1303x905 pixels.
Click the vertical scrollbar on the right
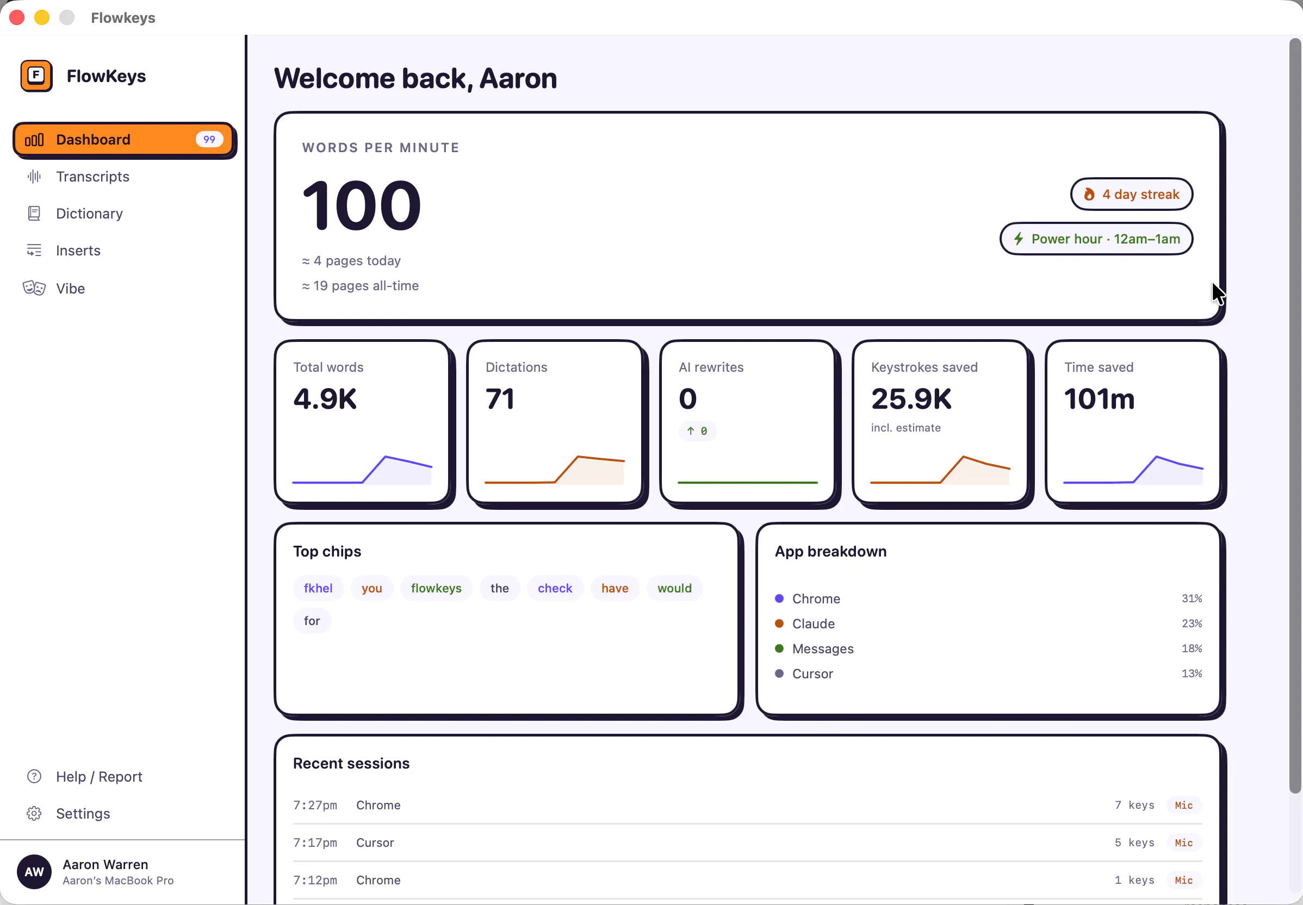[1294, 416]
